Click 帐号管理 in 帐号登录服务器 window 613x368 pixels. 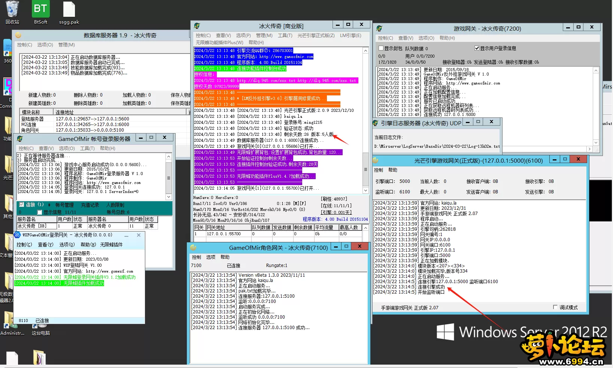click(64, 205)
